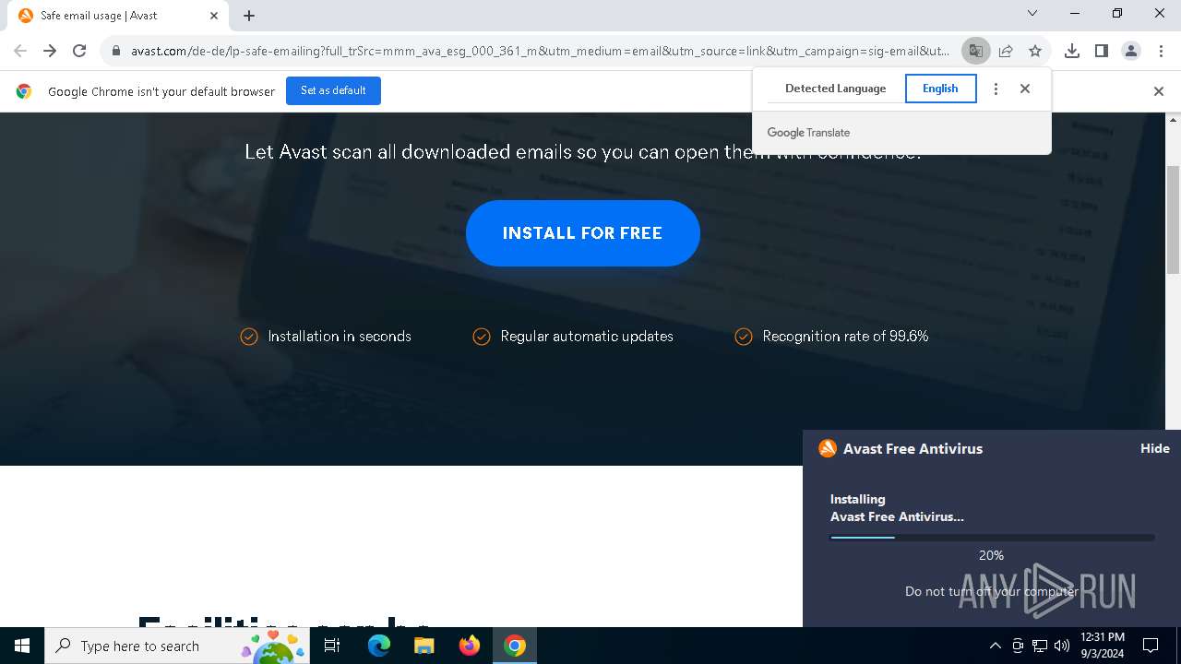1181x664 pixels.
Task: Select Detected Language in translate popup
Action: [x=835, y=89]
